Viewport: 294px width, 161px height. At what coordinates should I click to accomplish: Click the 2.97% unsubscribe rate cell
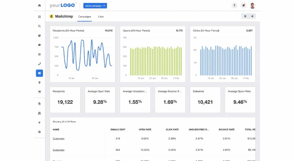[199, 150]
